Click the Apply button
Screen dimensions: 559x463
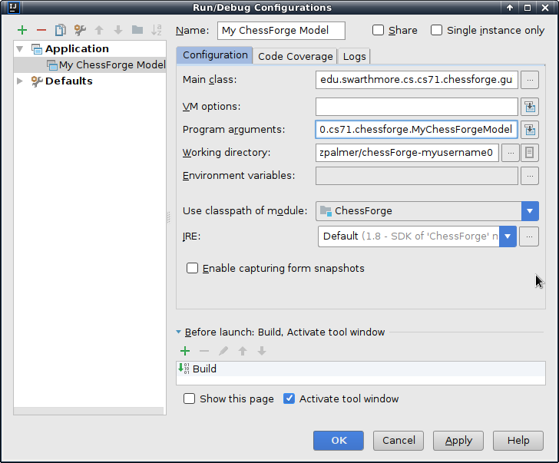(x=458, y=441)
